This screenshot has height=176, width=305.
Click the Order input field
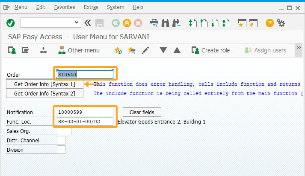pos(85,75)
